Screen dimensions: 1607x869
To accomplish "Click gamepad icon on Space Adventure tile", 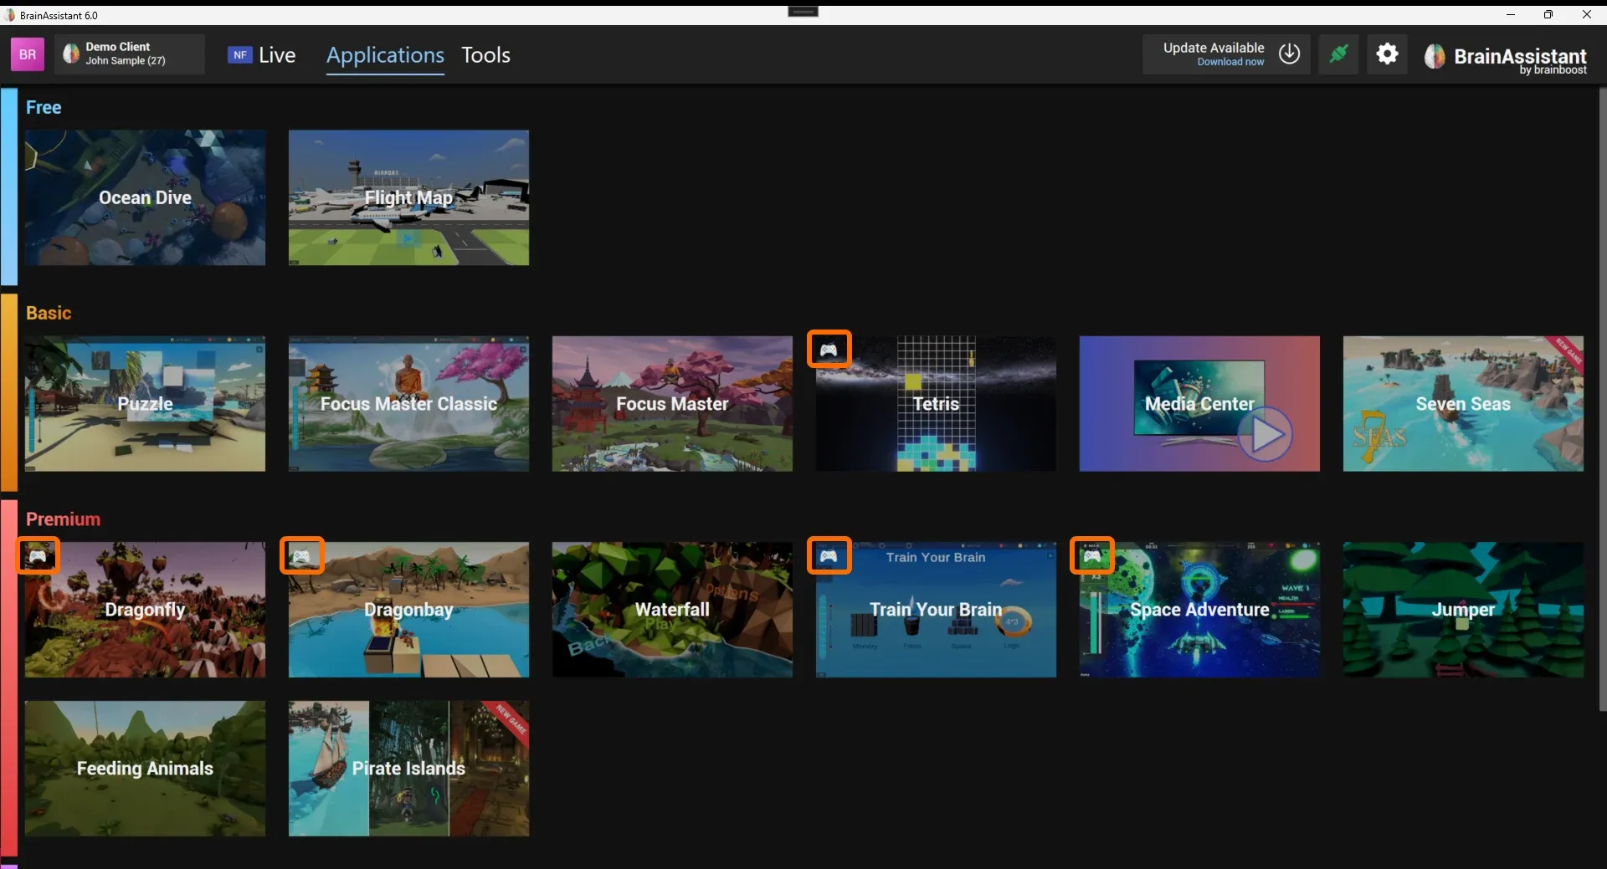I will coord(1092,555).
